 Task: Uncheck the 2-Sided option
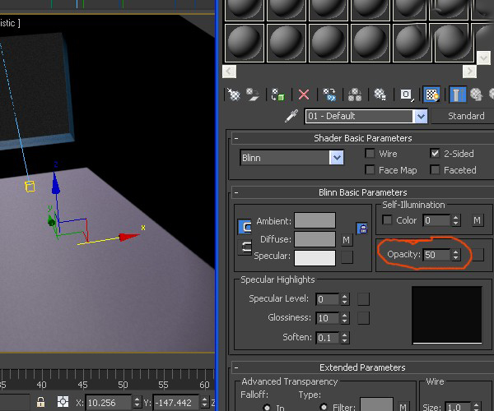[x=435, y=154]
